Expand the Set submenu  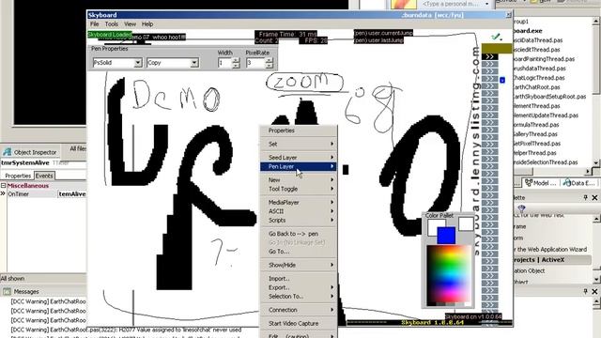[299, 144]
